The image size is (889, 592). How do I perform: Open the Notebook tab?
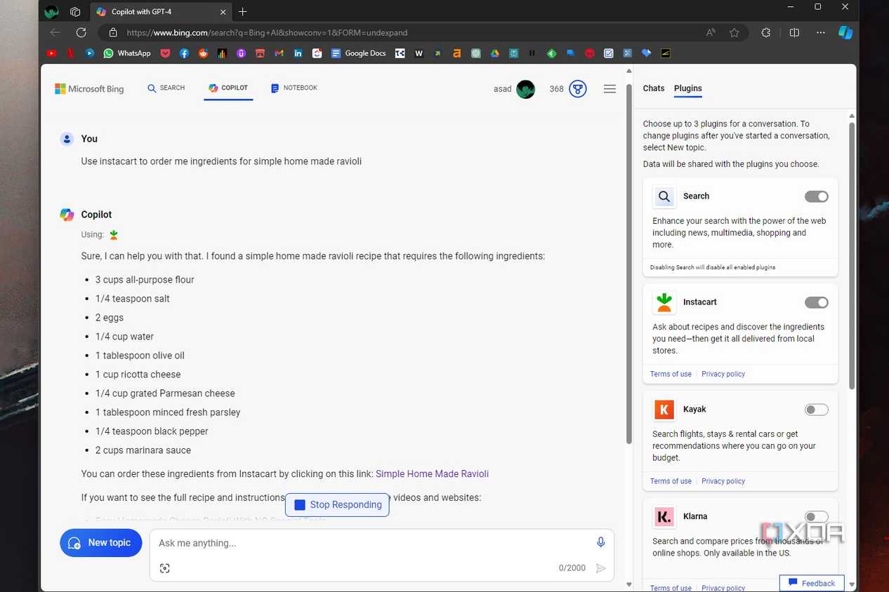294,88
